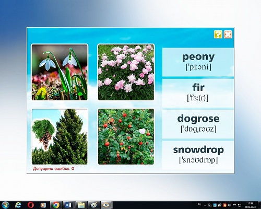Click the snowdrop flowers picture
The width and height of the screenshot is (261, 209).
coord(60,72)
